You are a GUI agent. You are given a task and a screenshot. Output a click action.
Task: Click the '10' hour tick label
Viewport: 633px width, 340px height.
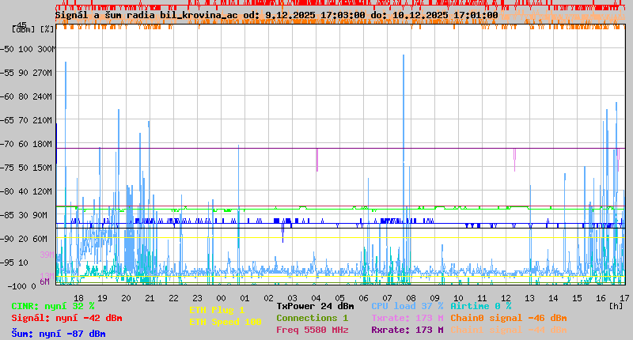tap(458, 298)
